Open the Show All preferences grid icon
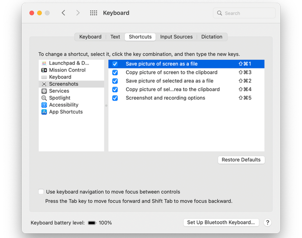This screenshot has width=302, height=238. point(94,13)
